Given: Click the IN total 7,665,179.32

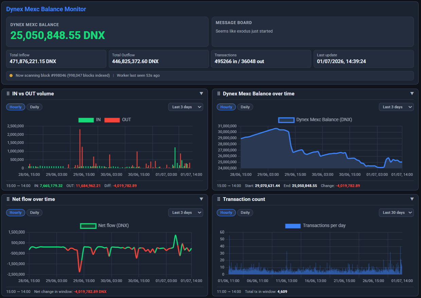Looking at the screenshot, I should 51,186.
